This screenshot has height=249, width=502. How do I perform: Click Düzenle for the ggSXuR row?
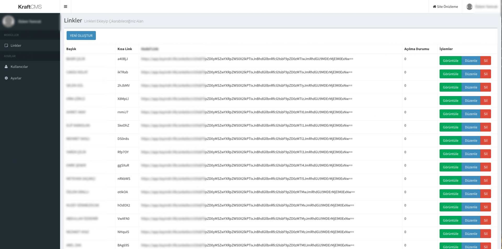coord(471,167)
